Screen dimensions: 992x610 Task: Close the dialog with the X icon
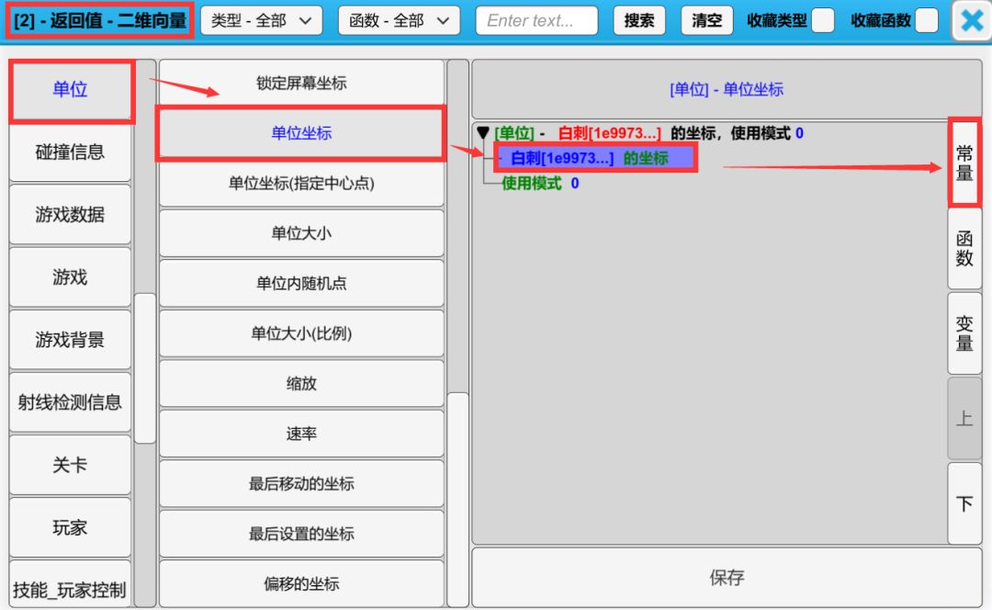click(971, 21)
